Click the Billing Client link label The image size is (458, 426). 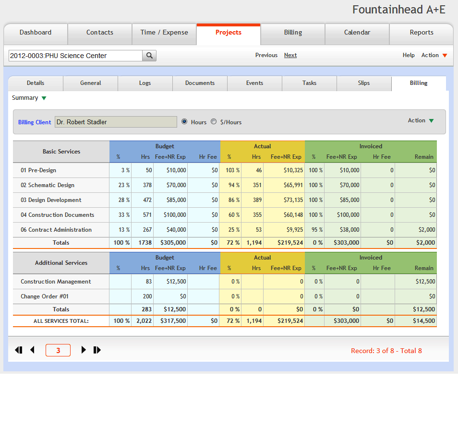[35, 122]
